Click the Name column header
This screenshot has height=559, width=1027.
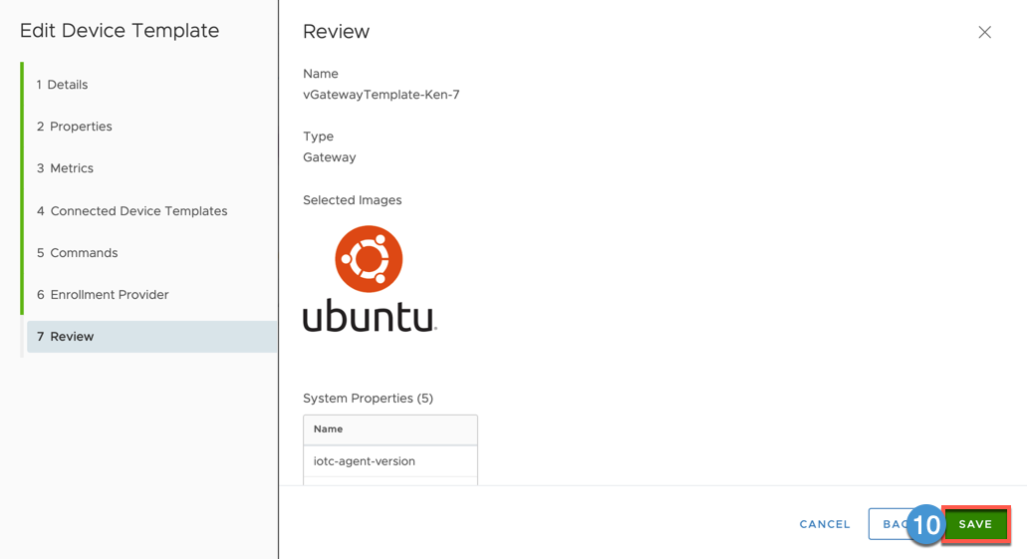[390, 429]
